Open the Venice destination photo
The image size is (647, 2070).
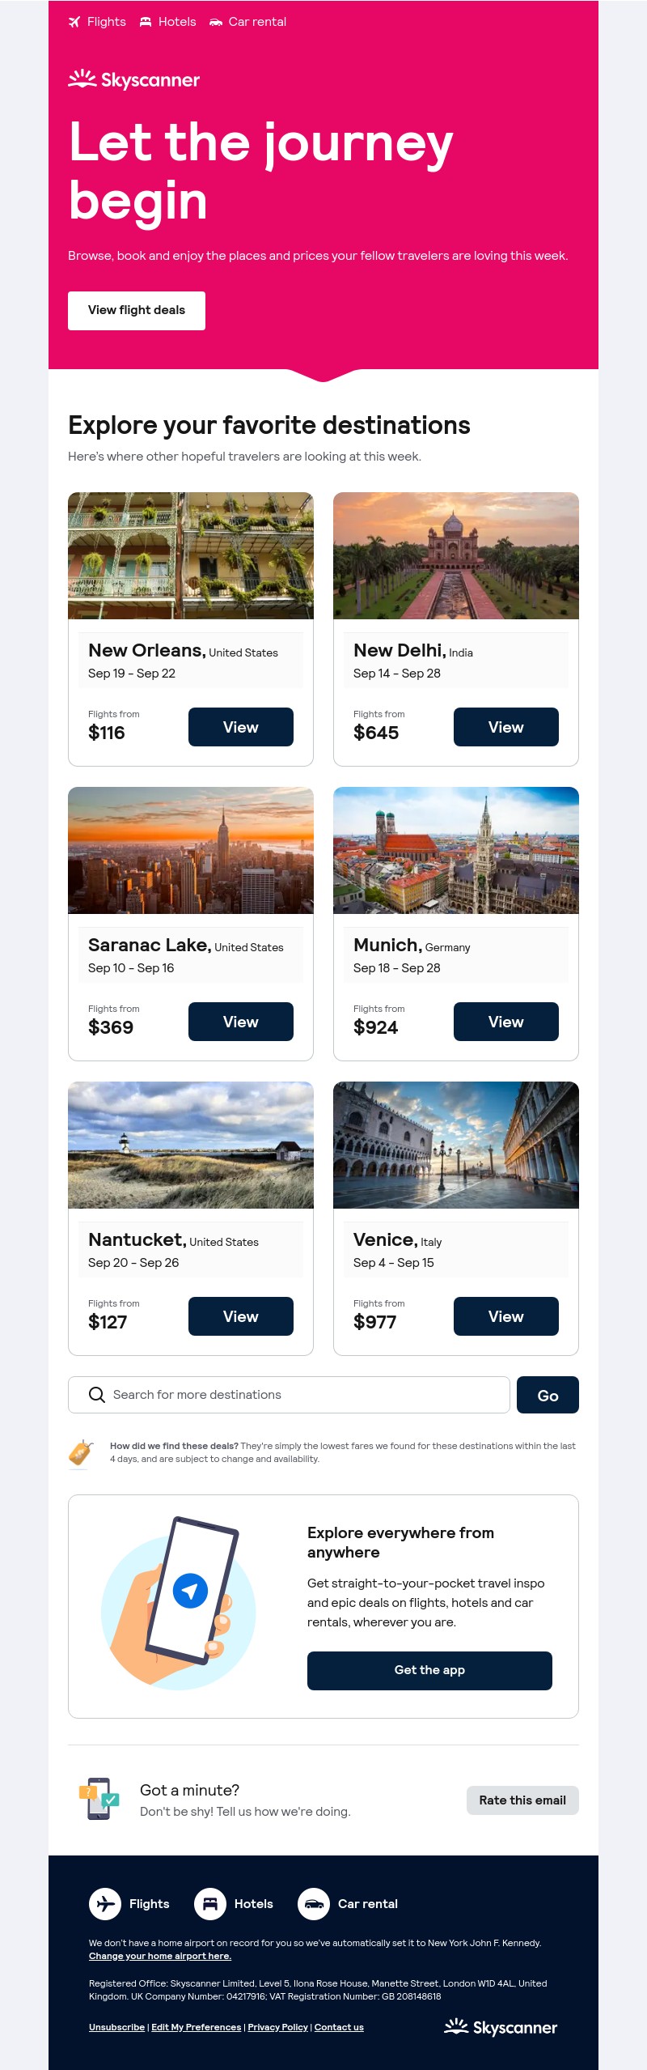coord(456,1145)
